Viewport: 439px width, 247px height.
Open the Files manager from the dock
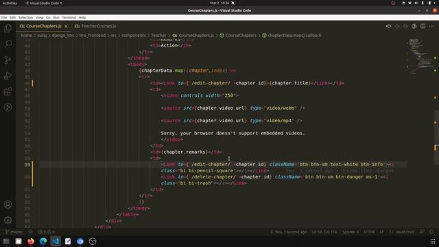coord(19,241)
